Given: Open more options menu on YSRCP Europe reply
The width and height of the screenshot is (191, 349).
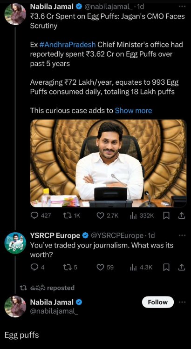Looking at the screenshot, I should click(182, 235).
